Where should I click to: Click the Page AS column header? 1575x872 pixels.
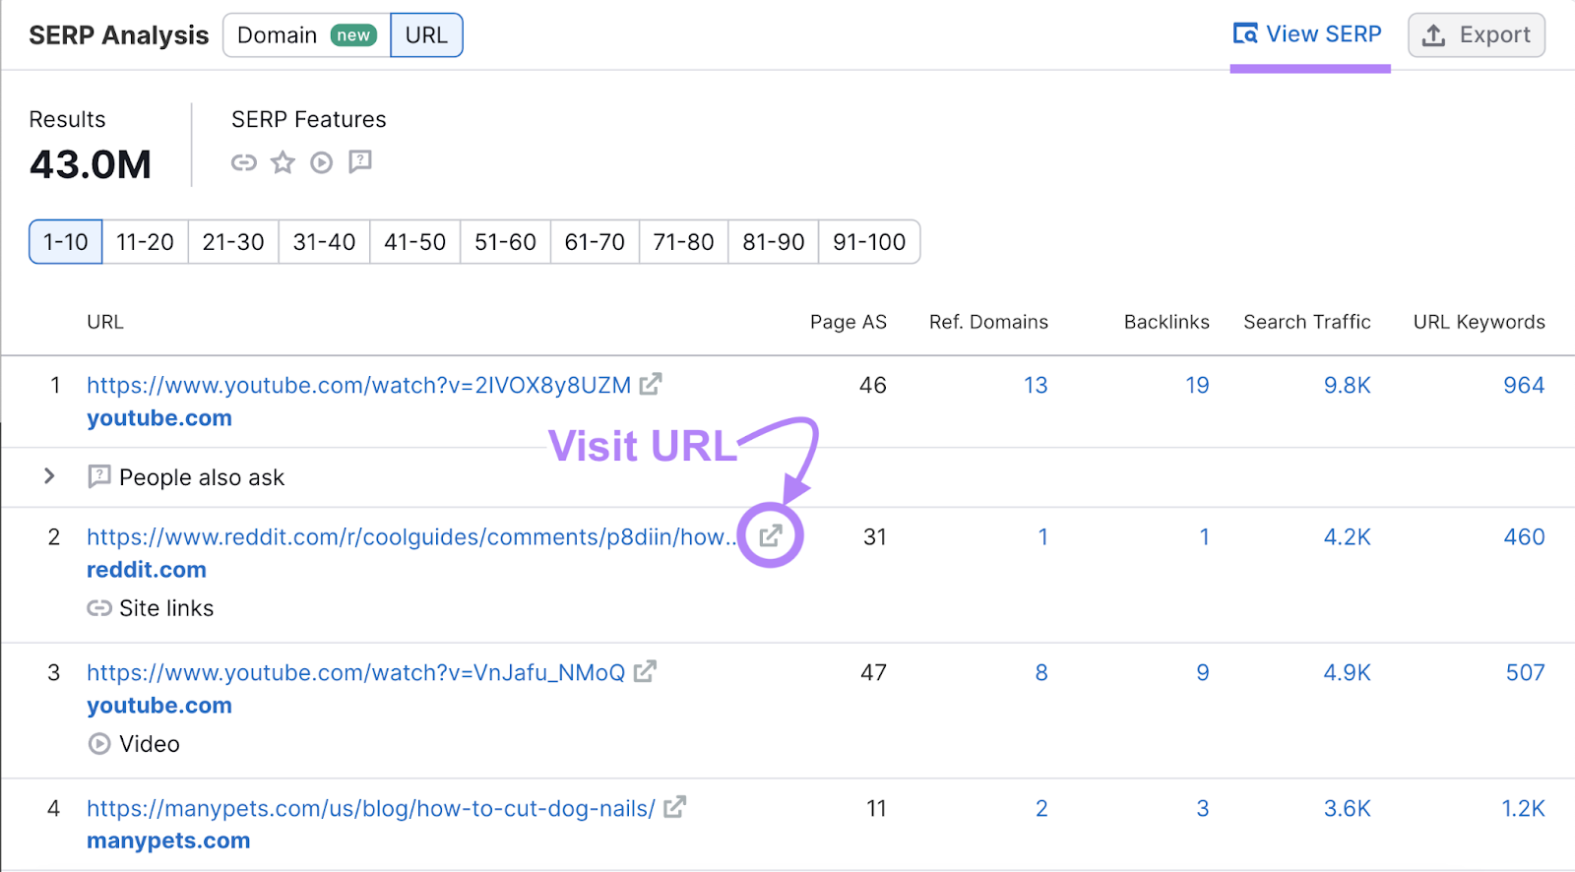coord(848,322)
